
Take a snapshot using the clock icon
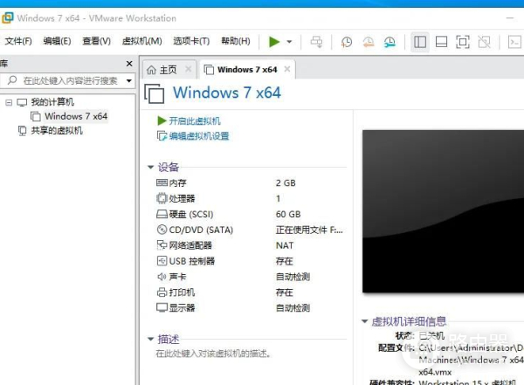pyautogui.click(x=346, y=42)
